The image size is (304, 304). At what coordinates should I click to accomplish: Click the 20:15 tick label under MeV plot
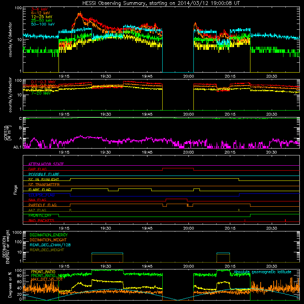pos(230,114)
